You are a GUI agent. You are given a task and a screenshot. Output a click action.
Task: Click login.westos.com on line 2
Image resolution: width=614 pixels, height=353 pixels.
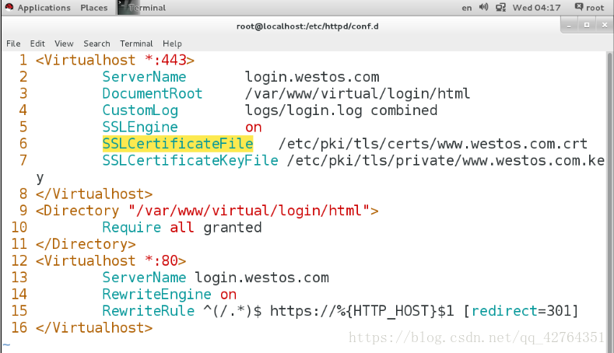[x=312, y=77]
